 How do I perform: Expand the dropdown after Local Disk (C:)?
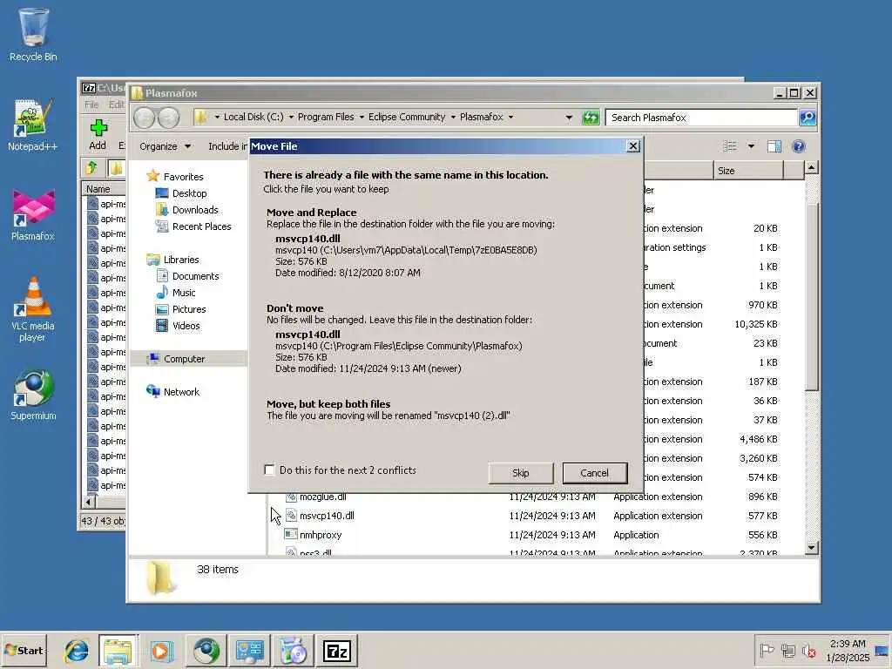coord(291,118)
